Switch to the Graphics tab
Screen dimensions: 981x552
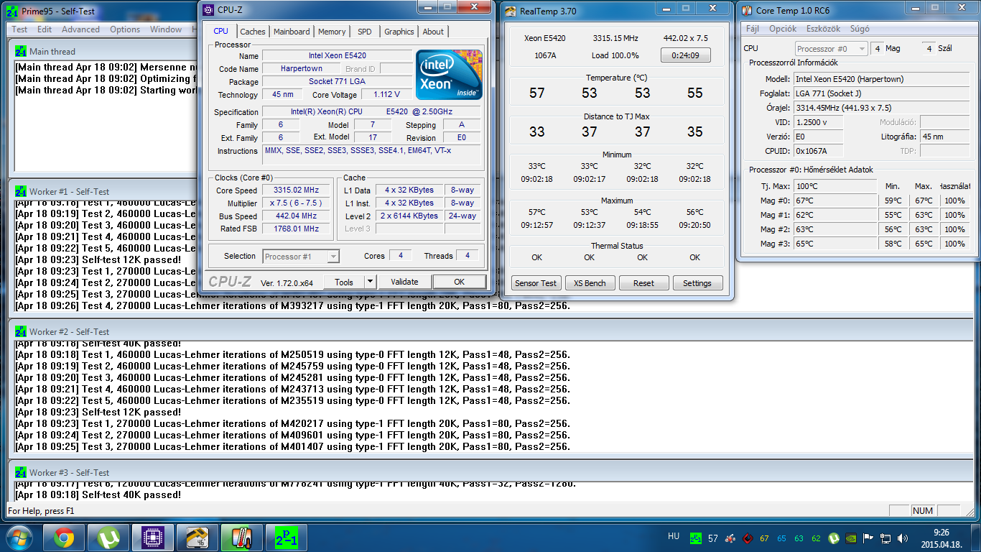tap(399, 32)
